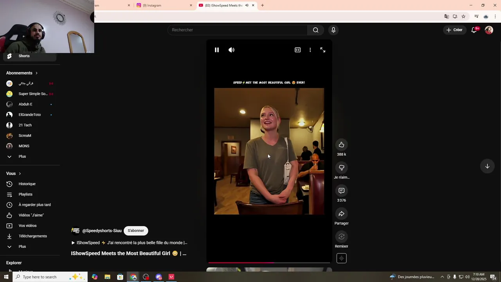Image resolution: width=501 pixels, height=282 pixels.
Task: Open the YouTube account avatar menu
Action: point(489,30)
